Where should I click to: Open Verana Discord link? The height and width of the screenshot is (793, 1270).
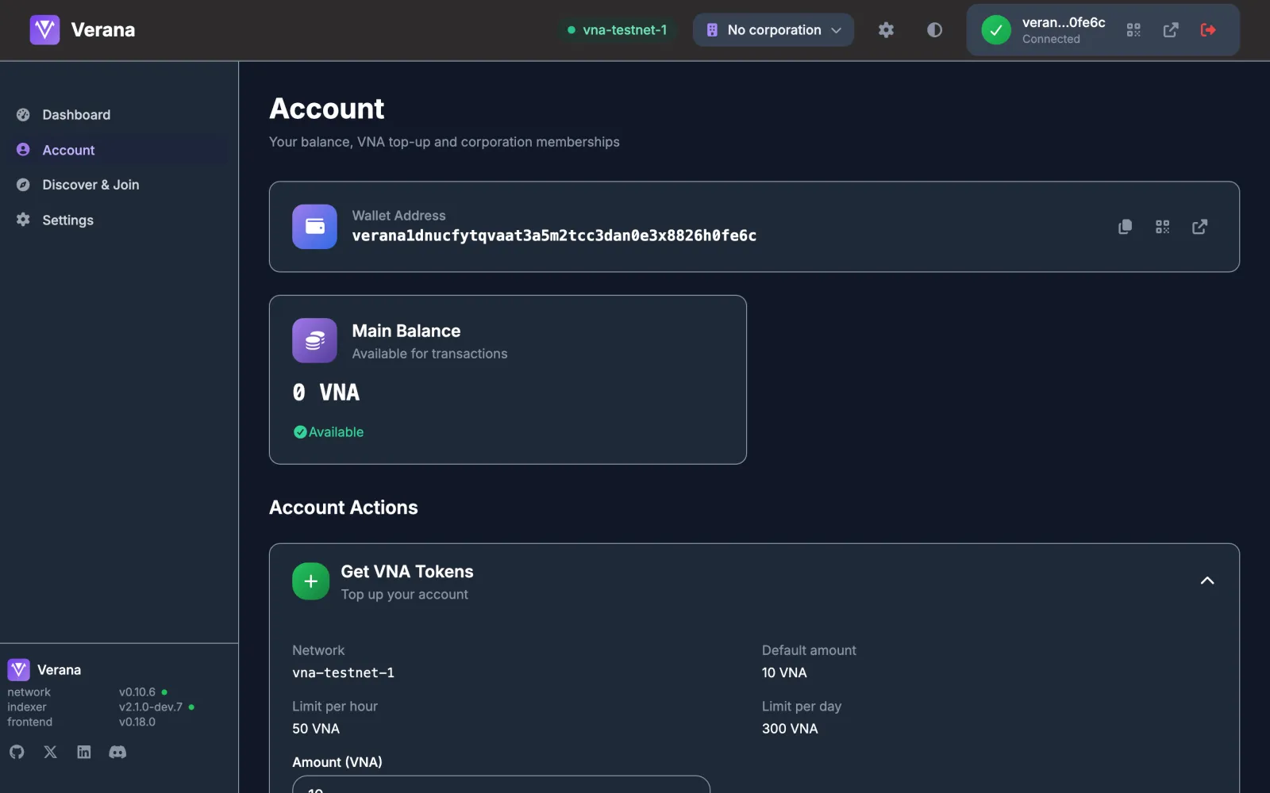coord(117,752)
